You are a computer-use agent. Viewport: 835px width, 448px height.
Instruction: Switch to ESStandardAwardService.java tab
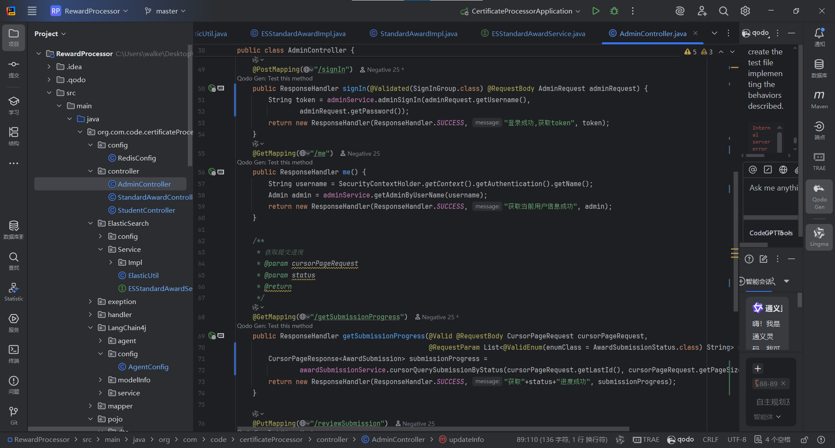(533, 33)
